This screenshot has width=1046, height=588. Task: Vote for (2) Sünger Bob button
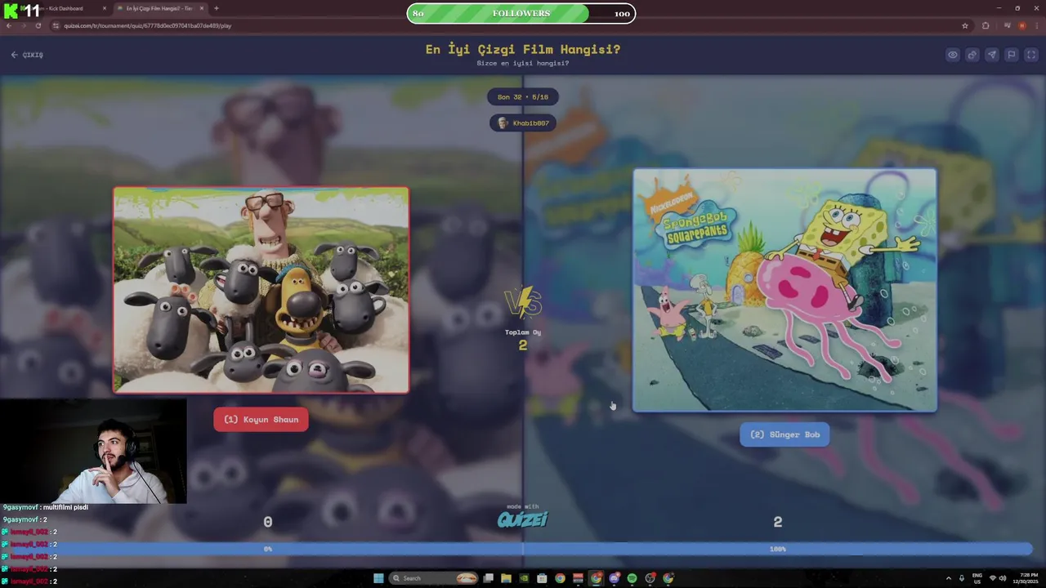click(784, 434)
